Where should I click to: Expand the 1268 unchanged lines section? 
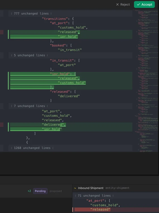point(70,148)
